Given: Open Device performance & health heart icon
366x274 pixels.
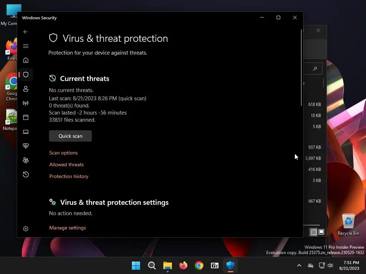Looking at the screenshot, I should point(26,146).
